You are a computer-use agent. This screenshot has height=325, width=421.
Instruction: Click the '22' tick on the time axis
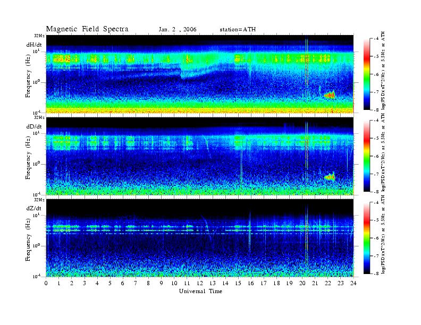tap(328, 283)
